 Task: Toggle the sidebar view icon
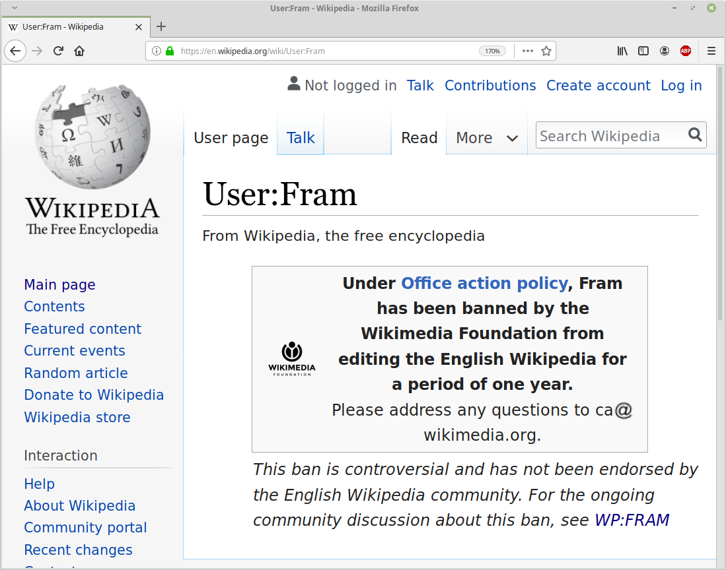643,51
